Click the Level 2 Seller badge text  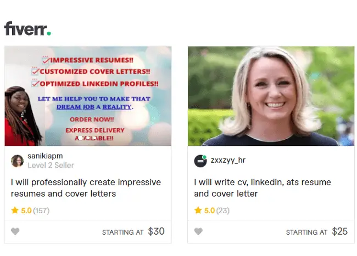pos(51,165)
